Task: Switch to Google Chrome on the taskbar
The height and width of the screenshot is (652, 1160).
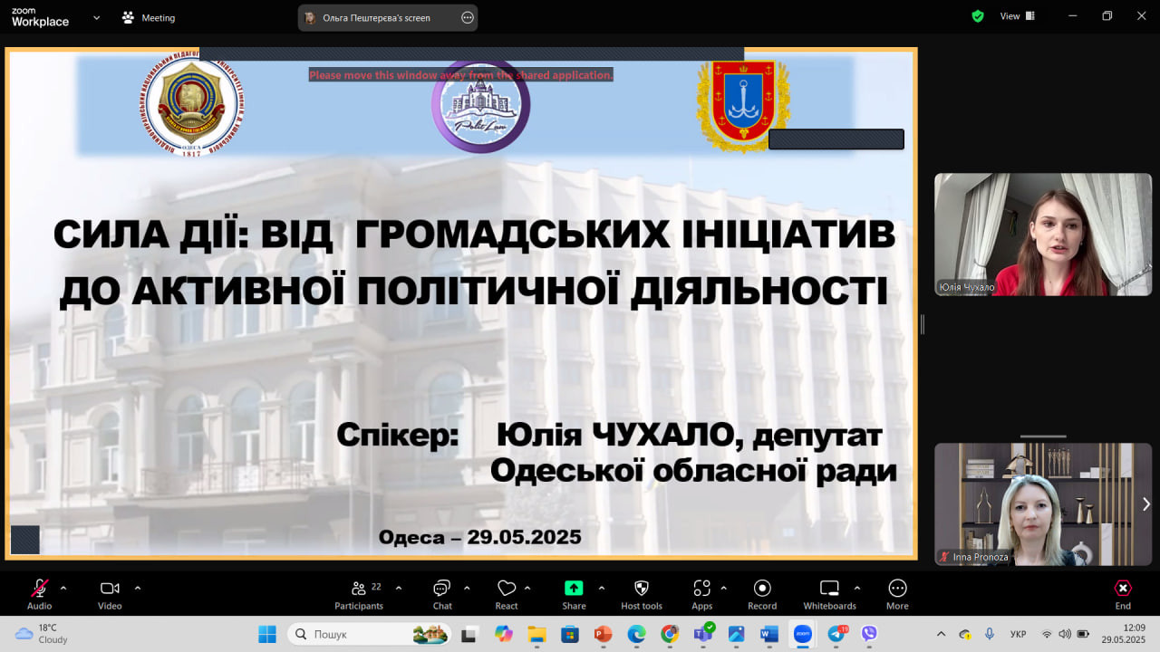Action: pos(670,634)
